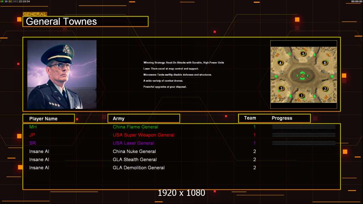Click start position marker 4 on minimap
This screenshot has width=363, height=204.
tap(280, 63)
